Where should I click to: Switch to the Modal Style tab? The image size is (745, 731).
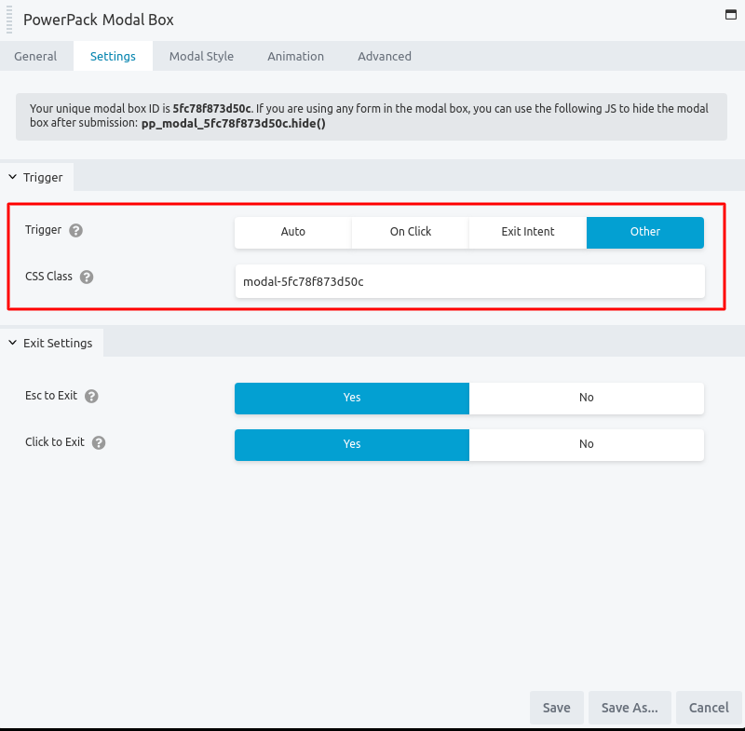tap(201, 56)
